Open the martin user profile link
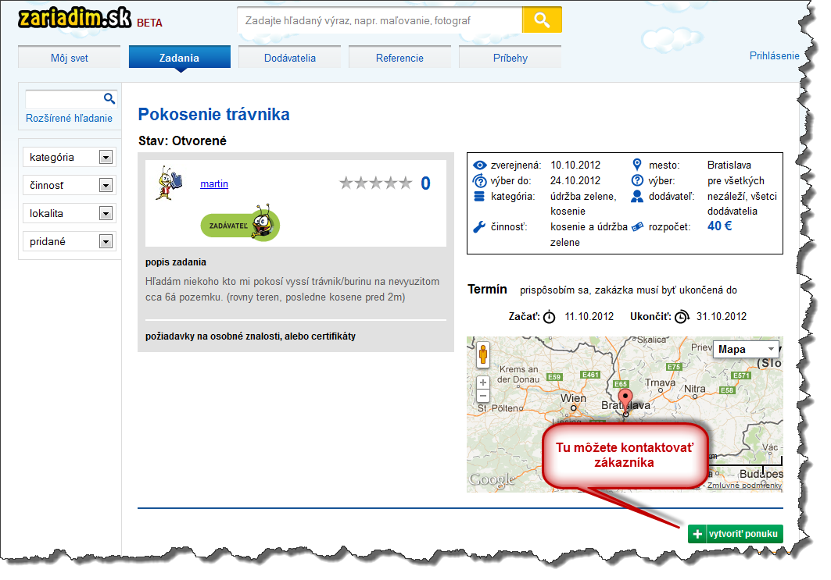The image size is (831, 580). coord(214,183)
